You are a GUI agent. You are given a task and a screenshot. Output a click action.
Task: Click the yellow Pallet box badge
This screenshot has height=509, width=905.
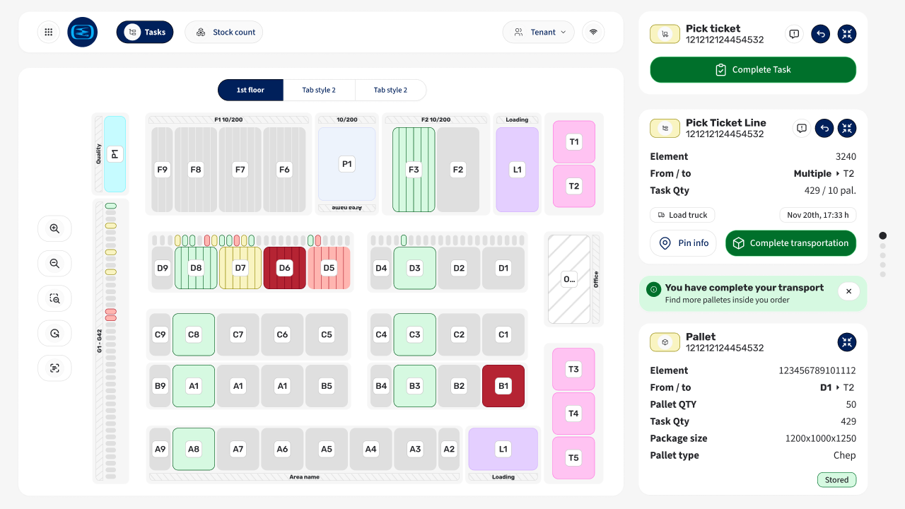665,342
